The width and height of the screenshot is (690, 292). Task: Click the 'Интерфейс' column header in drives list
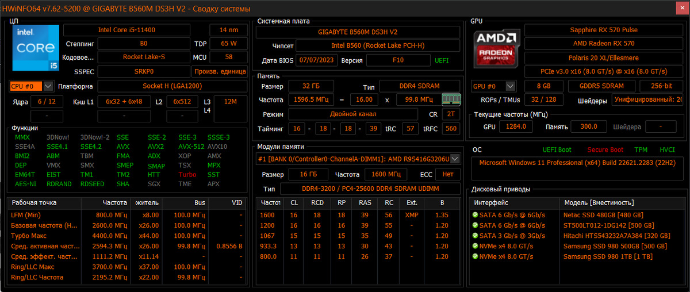[x=490, y=202]
